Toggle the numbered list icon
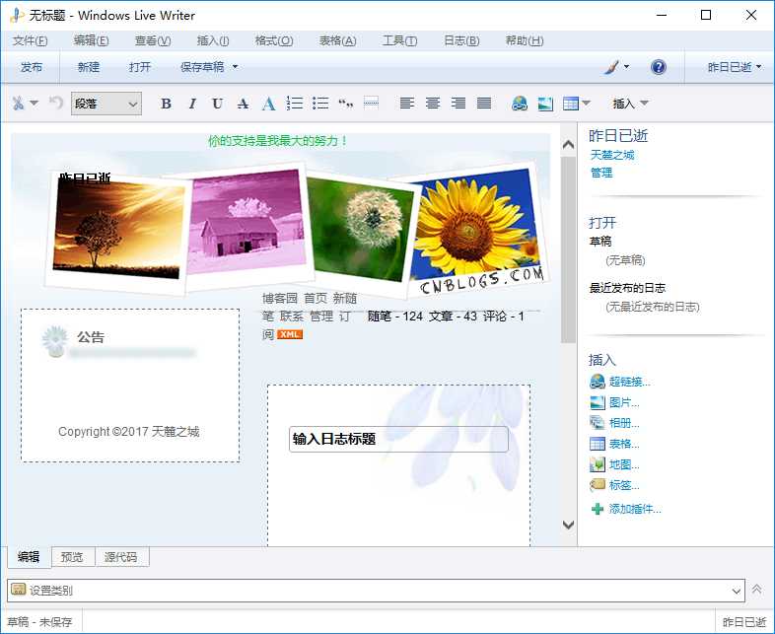 coord(295,103)
